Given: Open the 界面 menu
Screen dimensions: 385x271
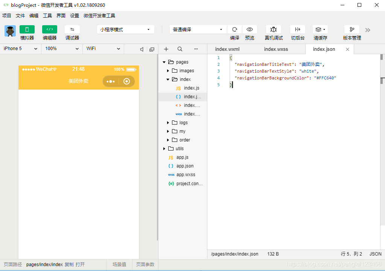Looking at the screenshot, I should (61, 16).
